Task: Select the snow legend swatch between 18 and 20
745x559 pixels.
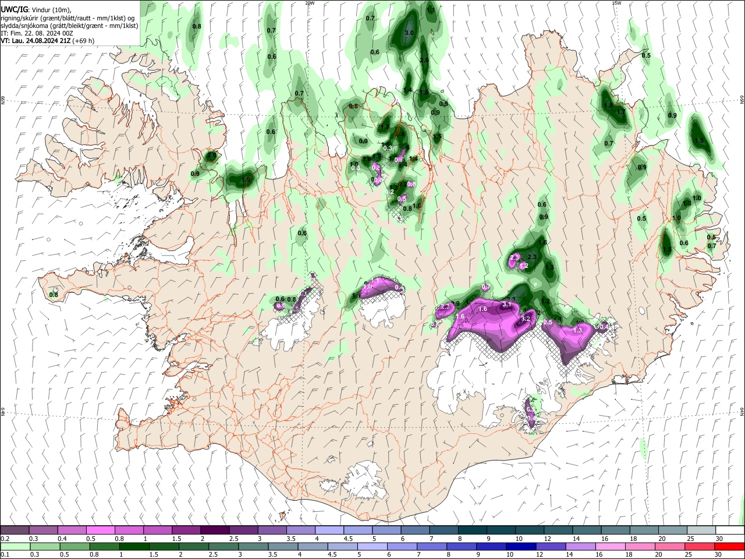Action: click(643, 530)
